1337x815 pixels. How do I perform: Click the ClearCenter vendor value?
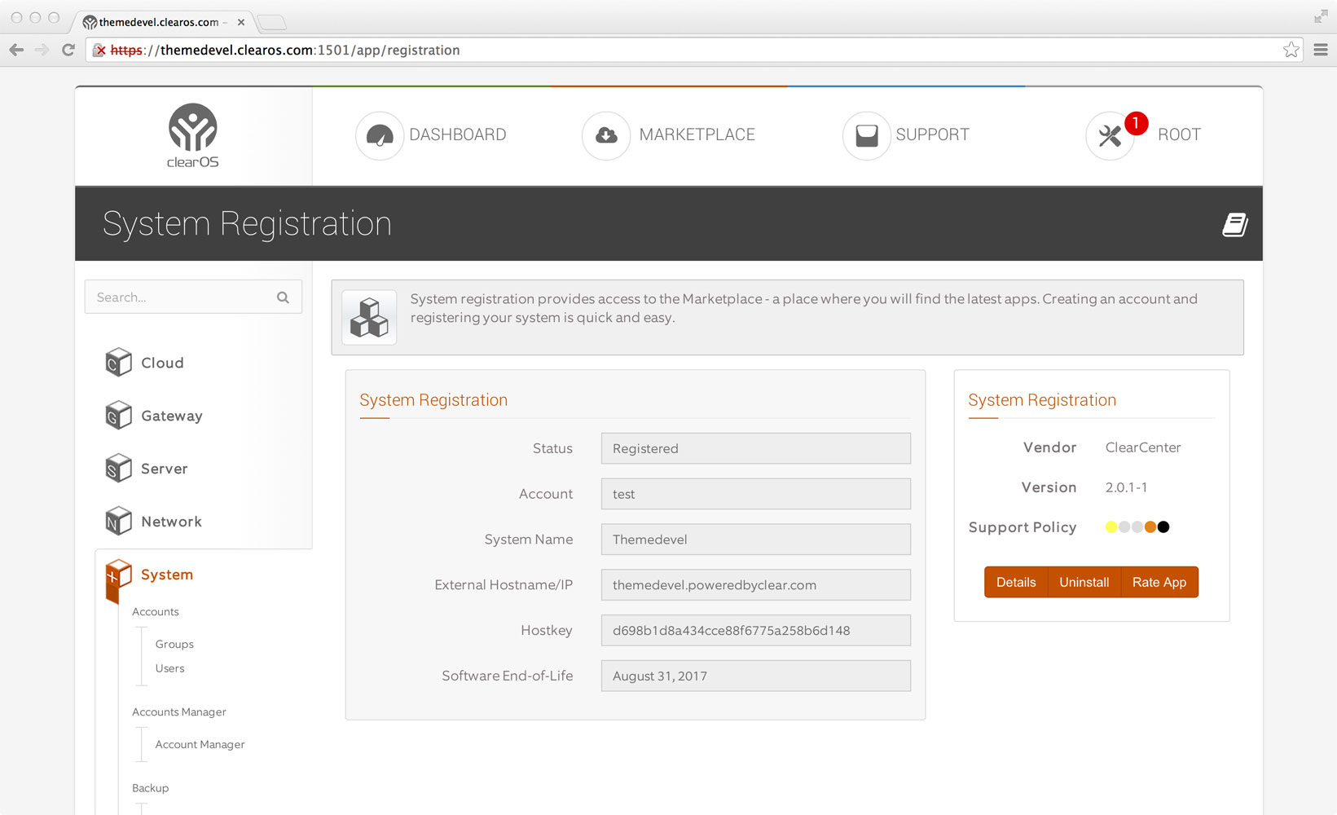point(1143,447)
